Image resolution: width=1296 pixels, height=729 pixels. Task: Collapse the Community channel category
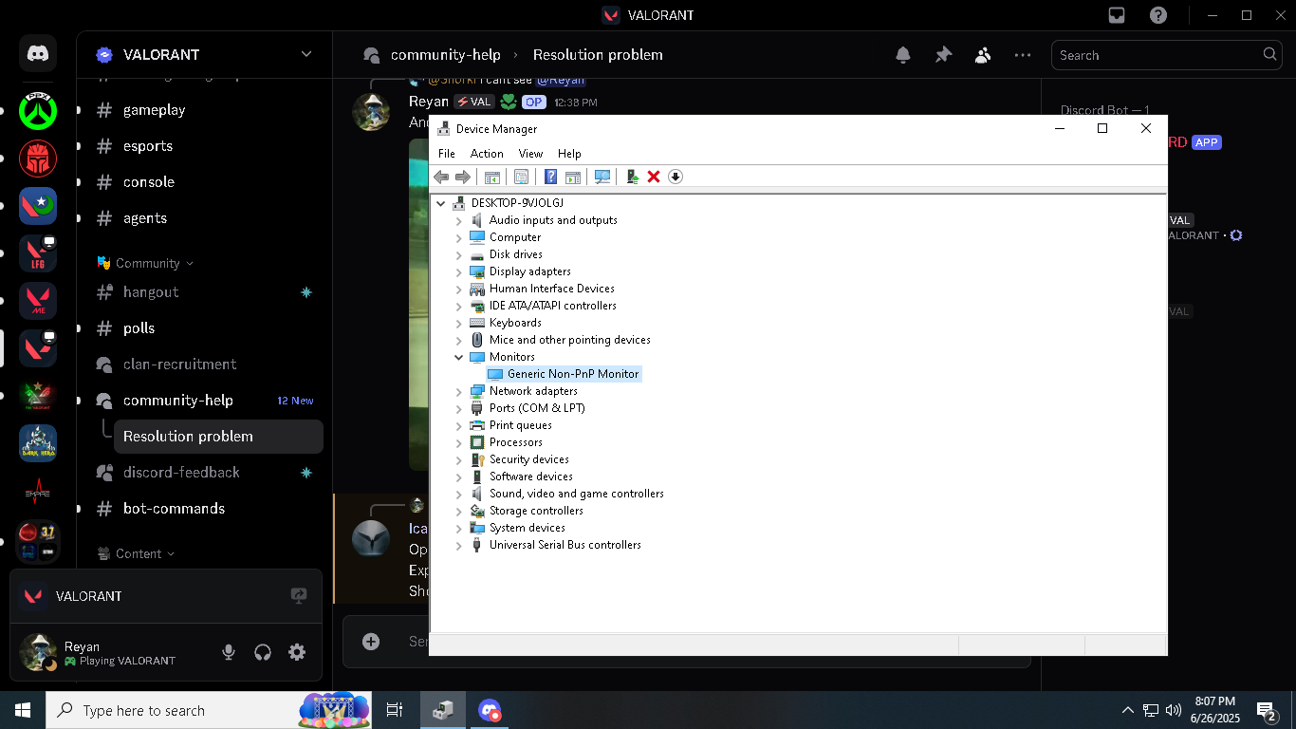tap(148, 263)
